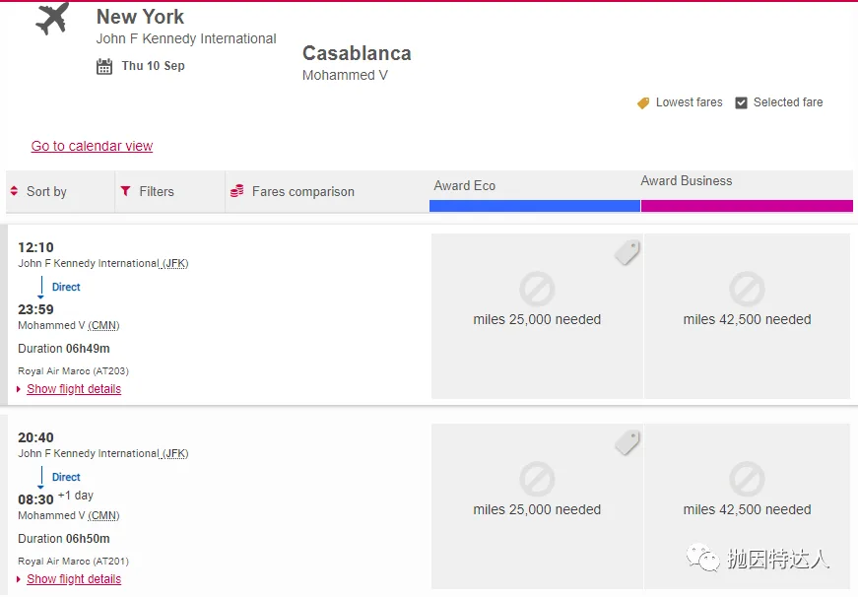
Task: Select 42,500 miles Business fare on 20:40 flight
Action: pos(747,509)
